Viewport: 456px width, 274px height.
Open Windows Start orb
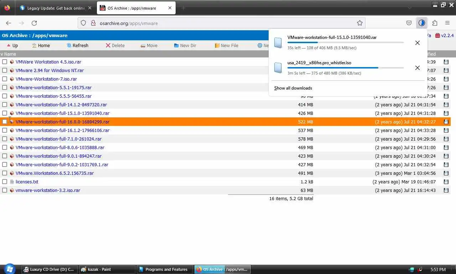pyautogui.click(x=9, y=269)
